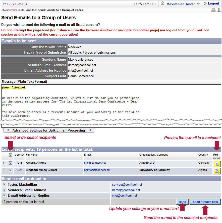222x223 pixels.
Task: Click the Full Name column header
Action: (32, 155)
